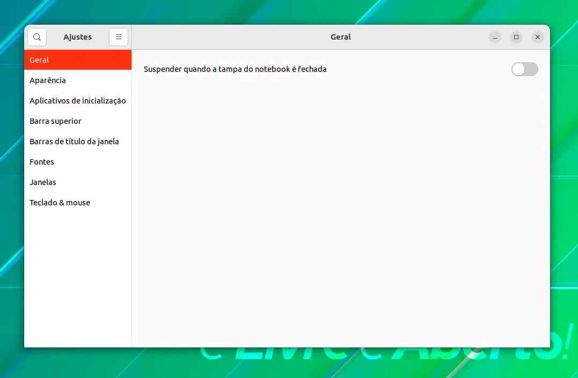Minimize the Ajustes window
The height and width of the screenshot is (378, 578).
tap(495, 37)
